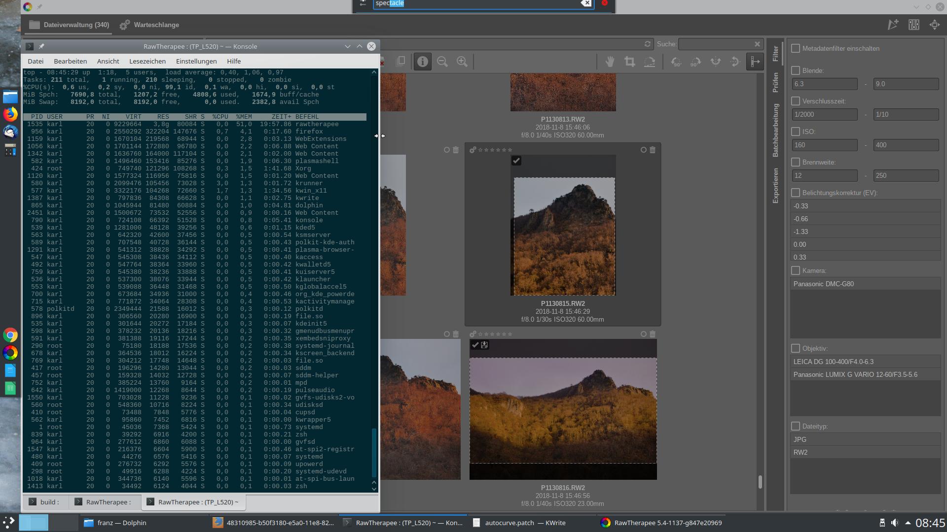Select the crop tool icon
This screenshot has height=532, width=947.
tap(630, 62)
